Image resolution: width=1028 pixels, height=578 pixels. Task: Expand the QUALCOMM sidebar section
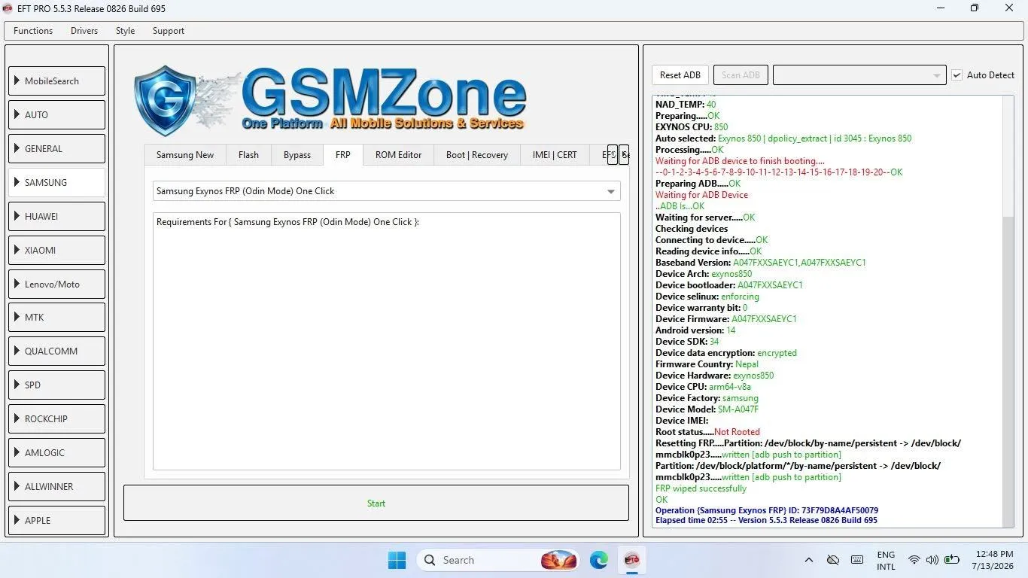pos(57,351)
